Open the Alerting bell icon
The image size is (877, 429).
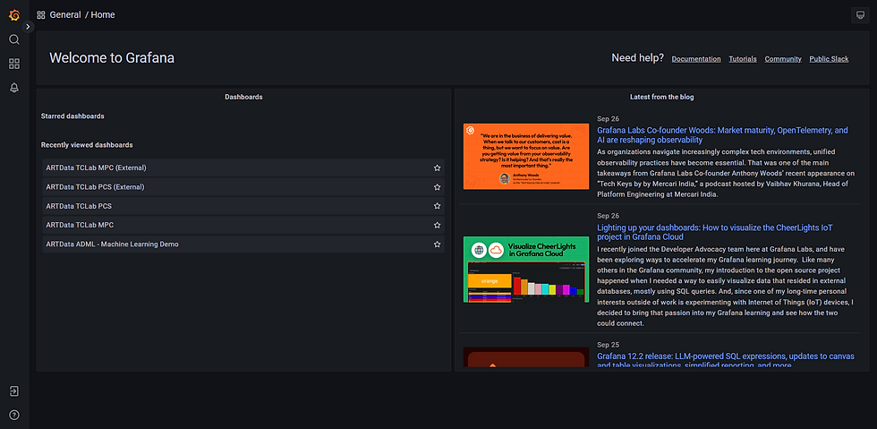(14, 88)
